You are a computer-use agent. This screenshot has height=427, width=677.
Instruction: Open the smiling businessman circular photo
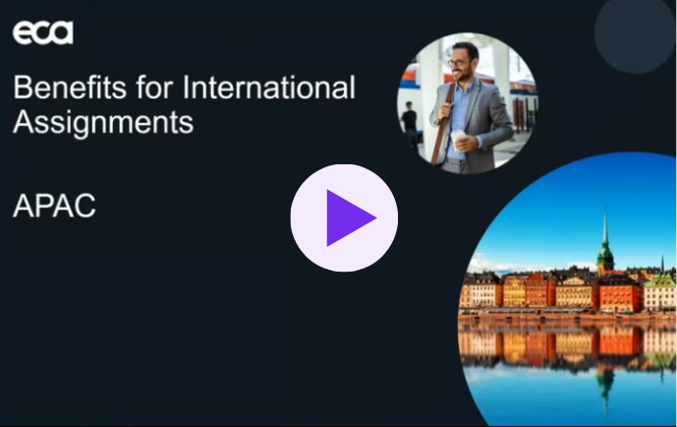click(467, 103)
